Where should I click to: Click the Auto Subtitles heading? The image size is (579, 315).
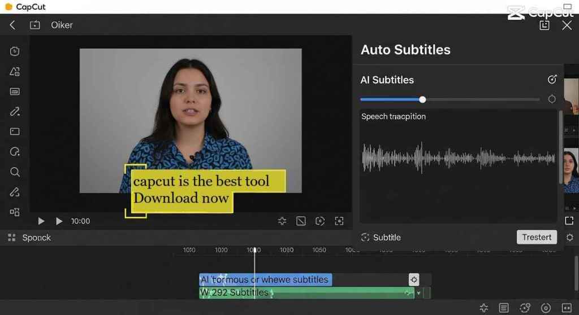(x=405, y=50)
